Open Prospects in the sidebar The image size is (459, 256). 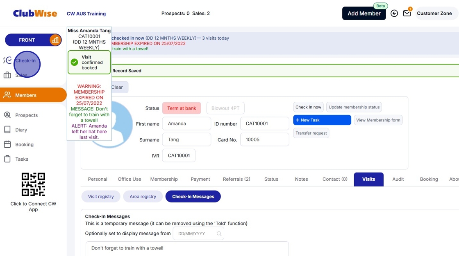click(26, 115)
